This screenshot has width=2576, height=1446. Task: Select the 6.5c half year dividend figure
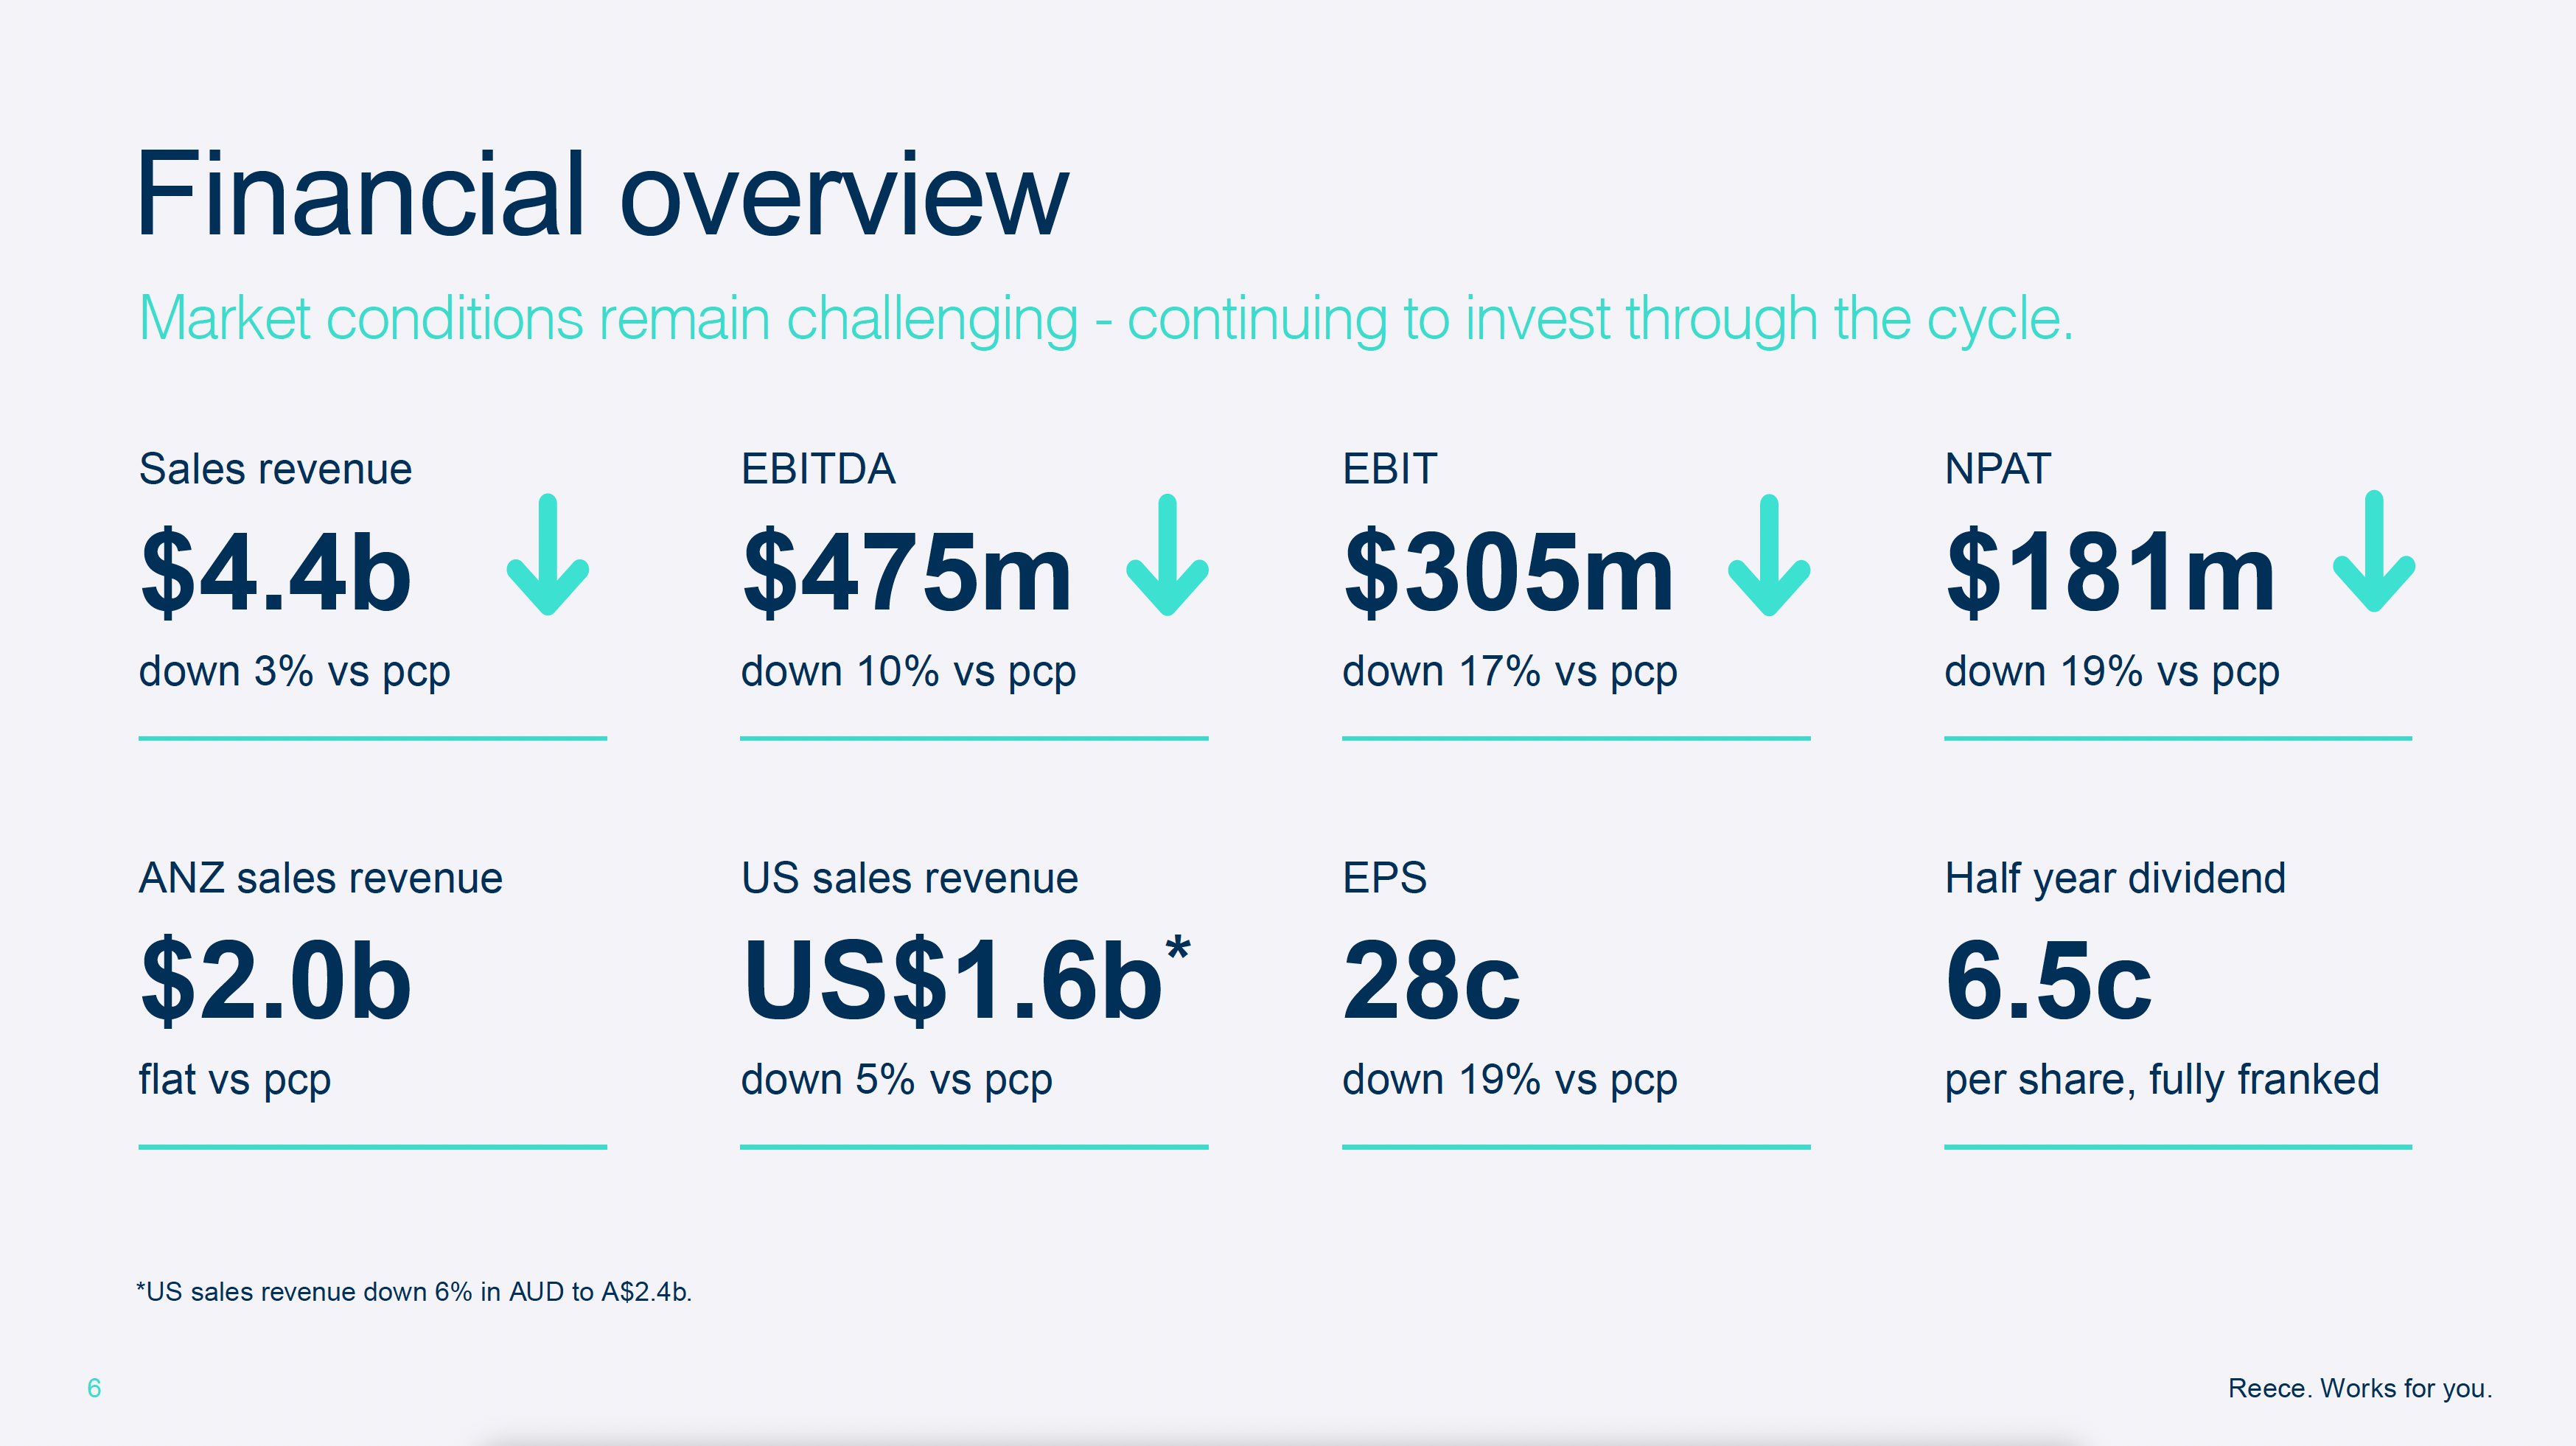2048,981
